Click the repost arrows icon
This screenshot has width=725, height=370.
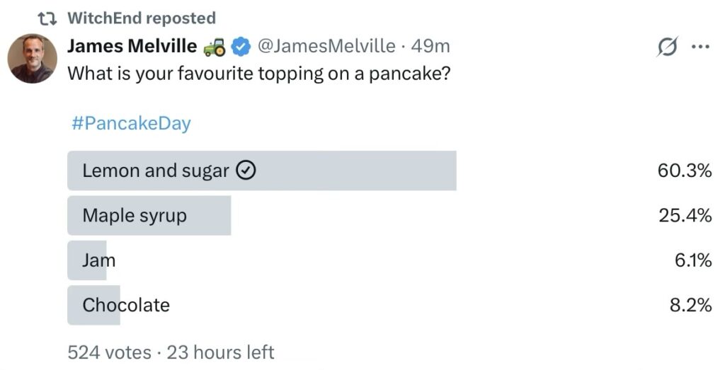pyautogui.click(x=47, y=18)
